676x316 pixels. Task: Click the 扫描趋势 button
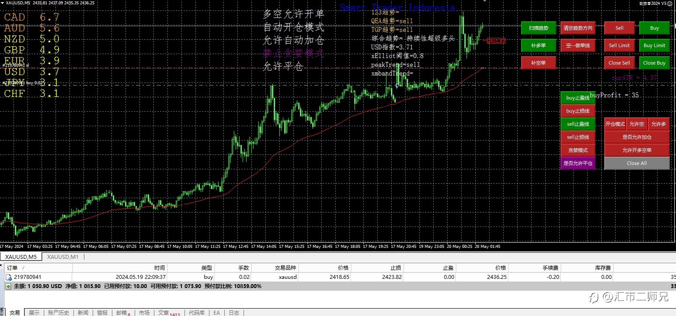click(x=539, y=28)
